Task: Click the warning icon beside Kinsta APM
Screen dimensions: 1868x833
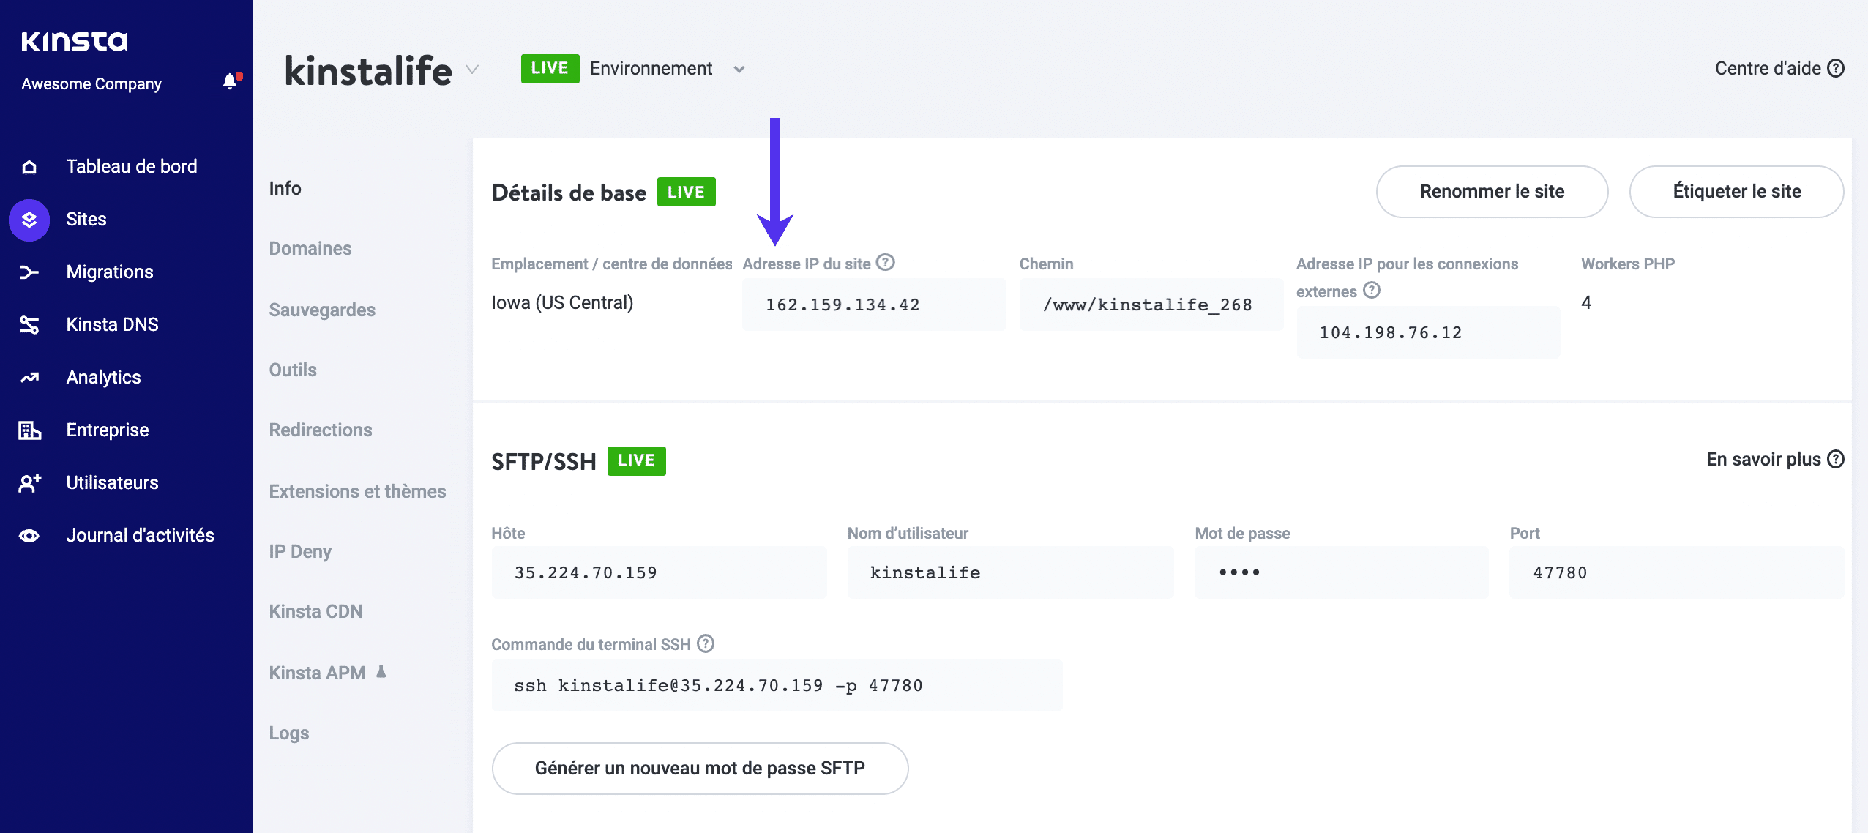Action: (381, 671)
